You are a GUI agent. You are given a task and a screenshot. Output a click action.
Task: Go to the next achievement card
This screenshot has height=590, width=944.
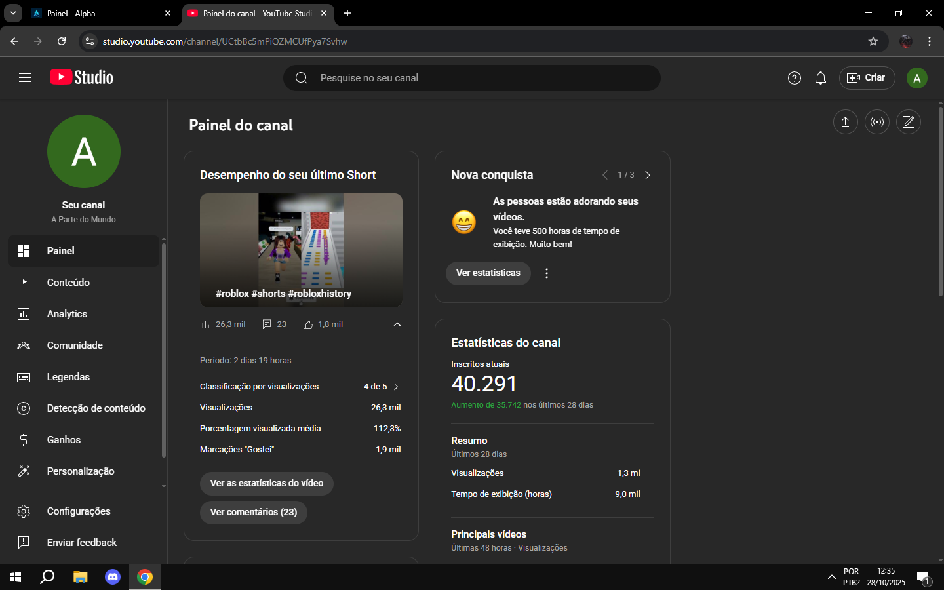pos(648,175)
